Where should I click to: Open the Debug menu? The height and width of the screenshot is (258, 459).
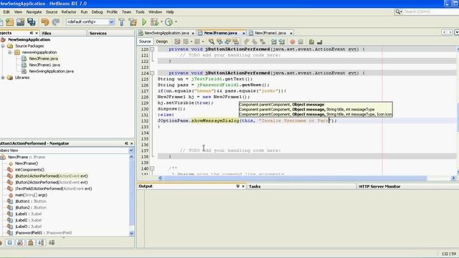[98, 12]
